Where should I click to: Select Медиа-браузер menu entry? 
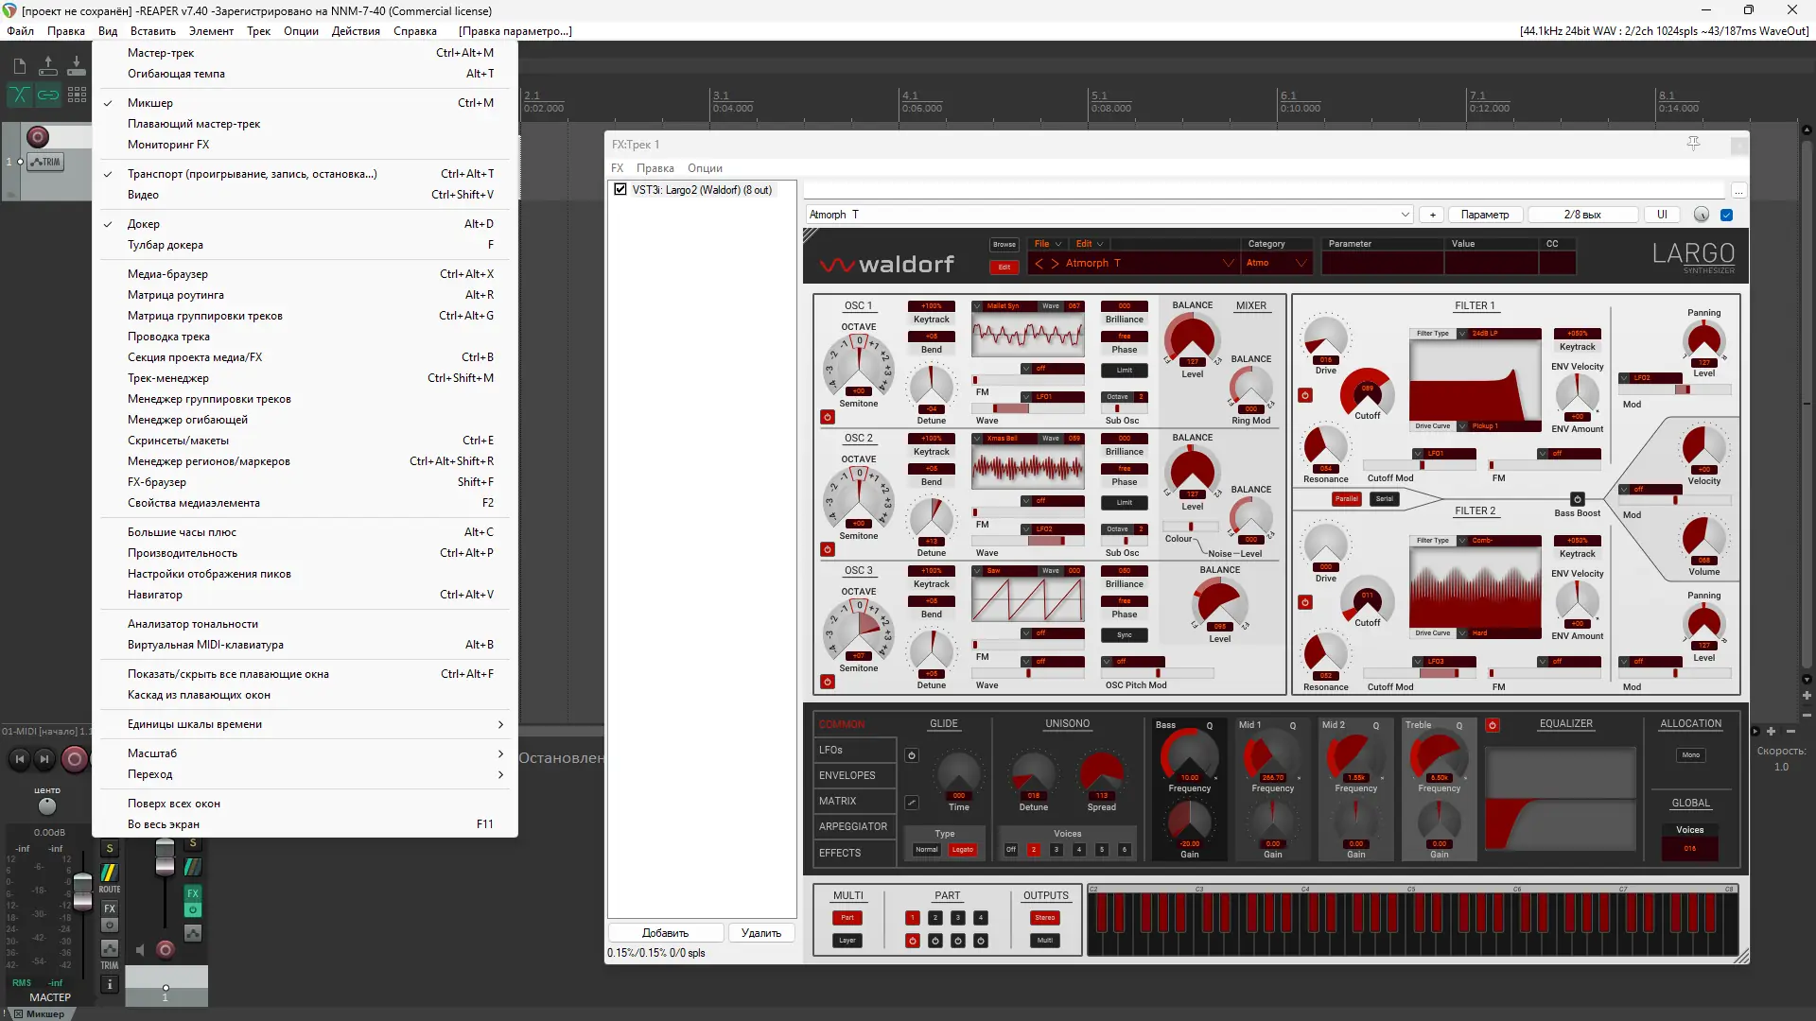pyautogui.click(x=167, y=274)
